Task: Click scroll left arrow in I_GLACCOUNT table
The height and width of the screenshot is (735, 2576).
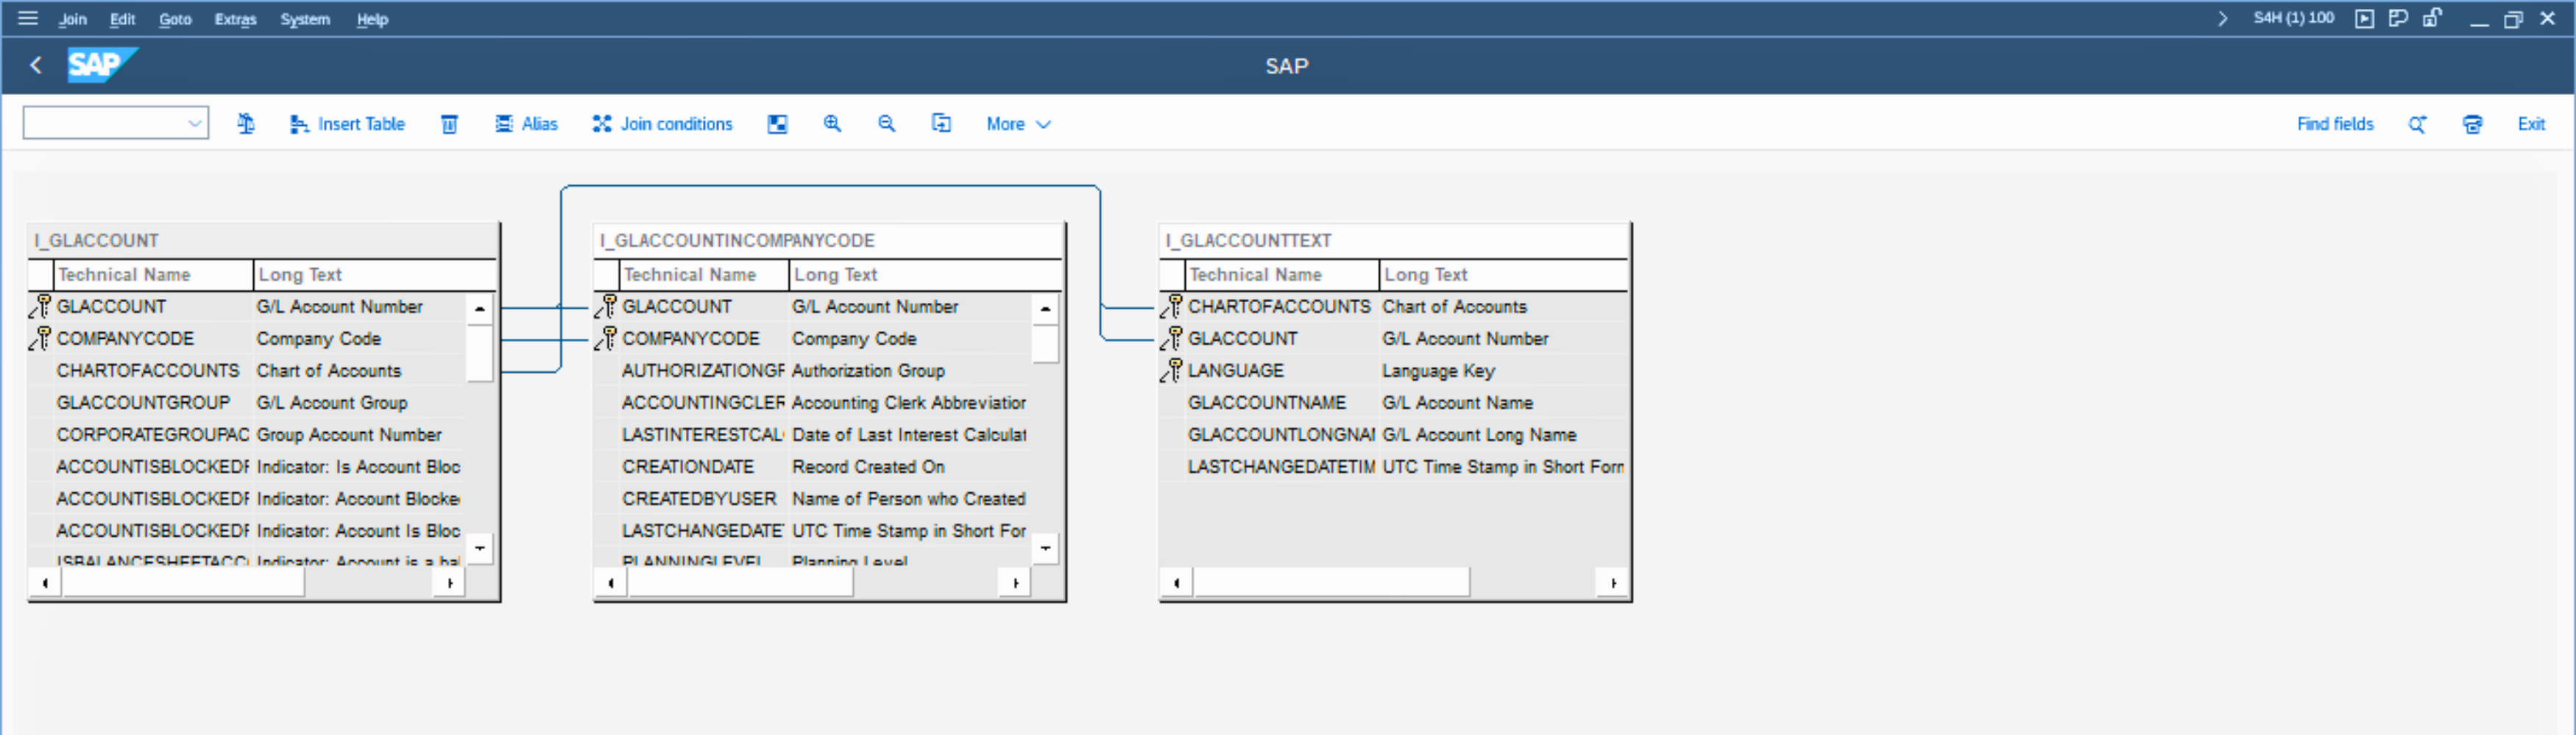Action: 45,583
